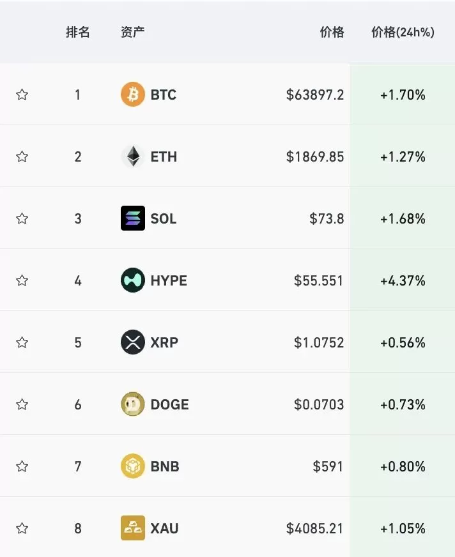
Task: Select the 资产 column header
Action: [132, 32]
